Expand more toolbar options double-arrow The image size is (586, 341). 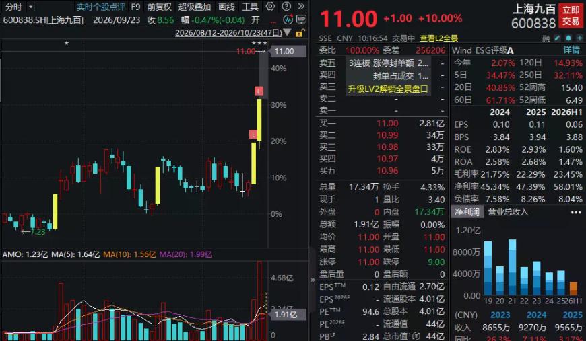[x=301, y=6]
